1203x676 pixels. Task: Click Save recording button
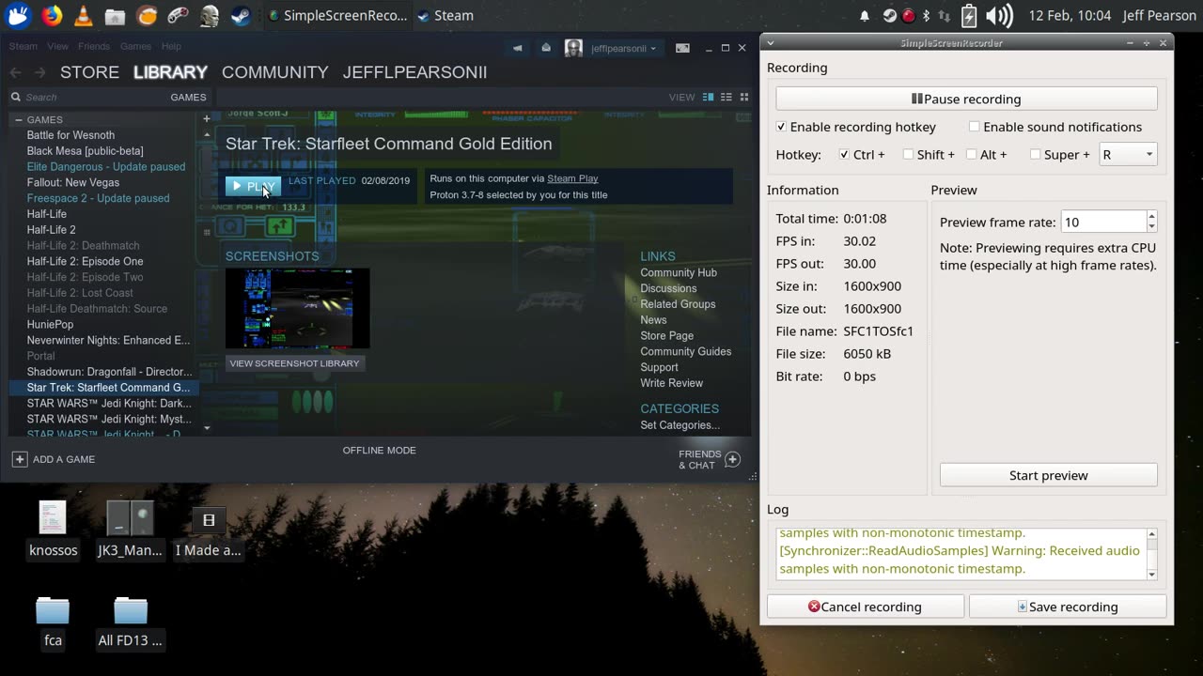(x=1068, y=607)
